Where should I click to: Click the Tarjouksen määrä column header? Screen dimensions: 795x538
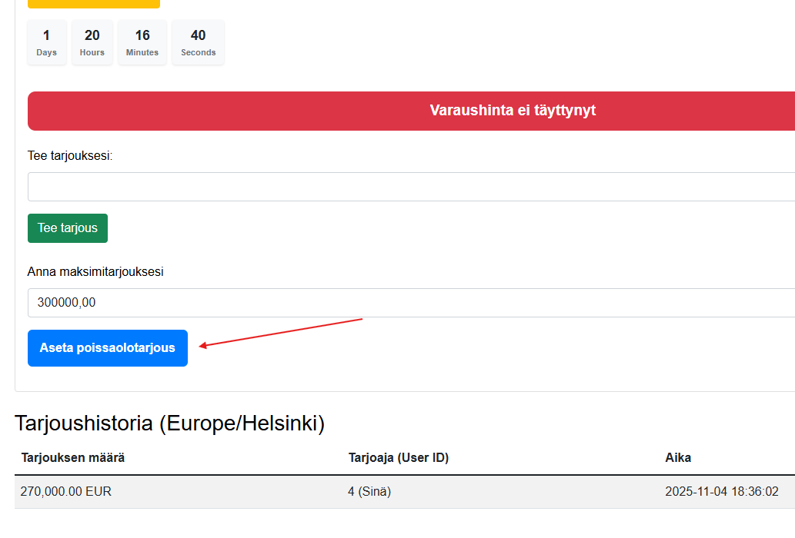point(73,458)
